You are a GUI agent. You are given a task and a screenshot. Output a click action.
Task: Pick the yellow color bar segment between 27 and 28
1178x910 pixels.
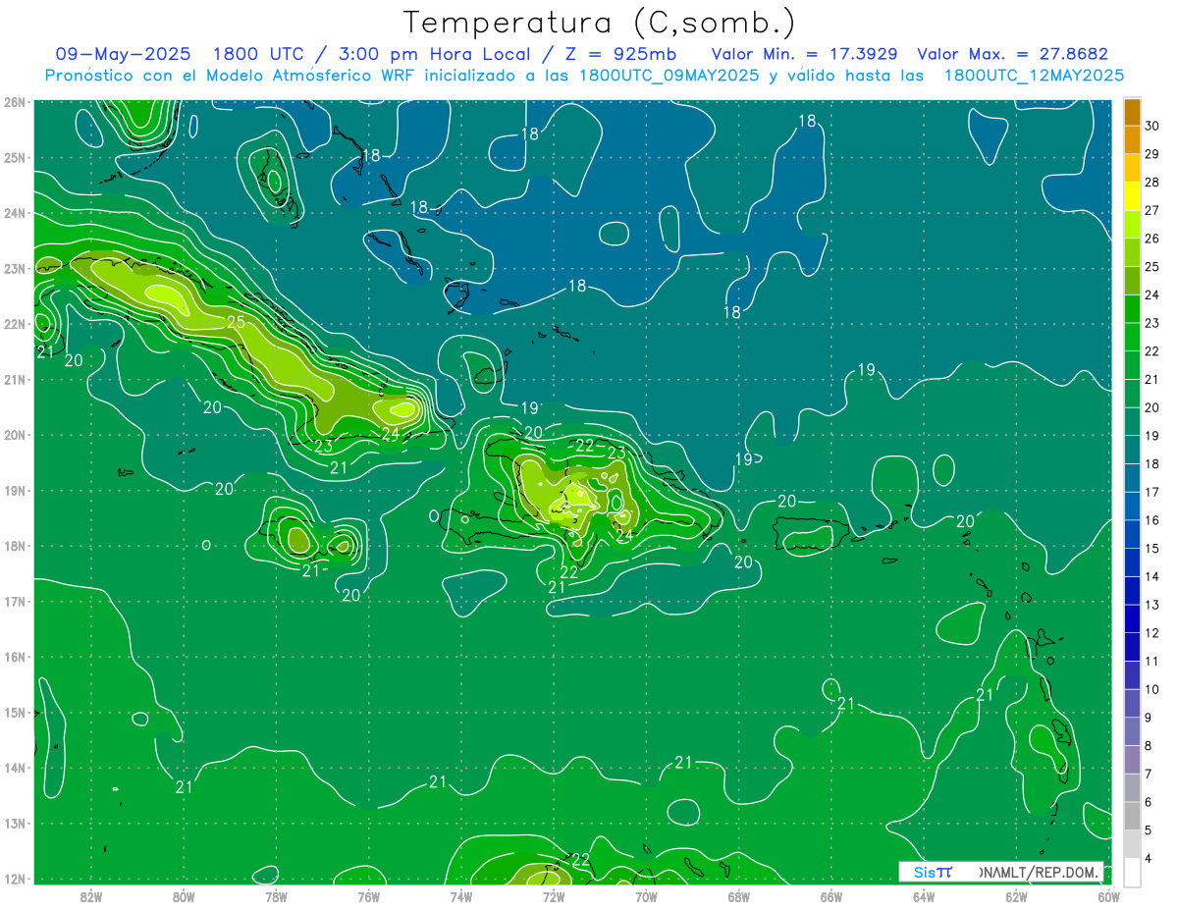click(1131, 195)
